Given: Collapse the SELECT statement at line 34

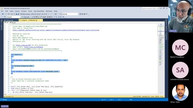Looking at the screenshot, I should (x=11, y=87).
